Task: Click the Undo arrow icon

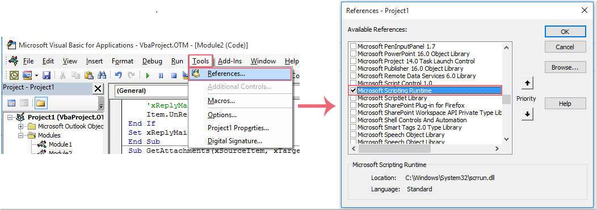Action: coord(119,75)
